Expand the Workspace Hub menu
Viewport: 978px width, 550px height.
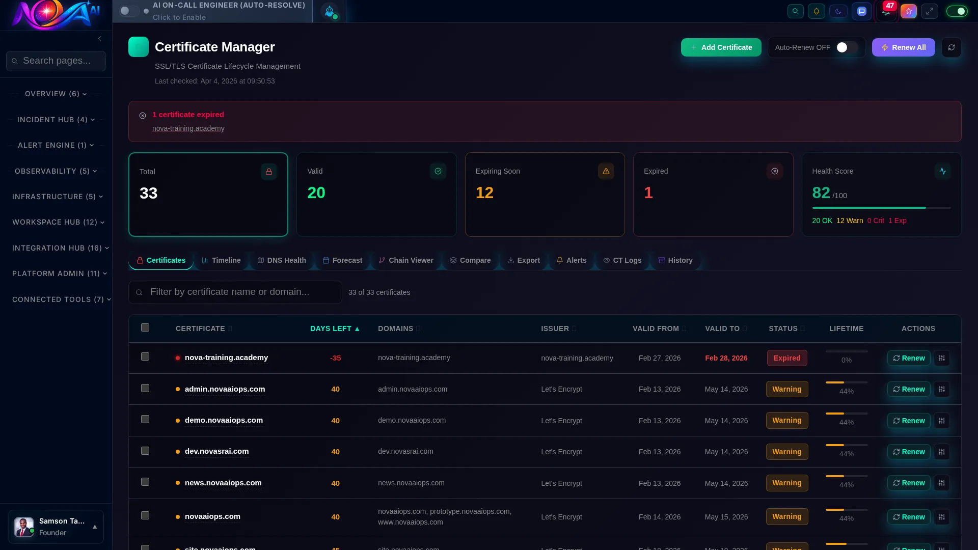click(58, 222)
